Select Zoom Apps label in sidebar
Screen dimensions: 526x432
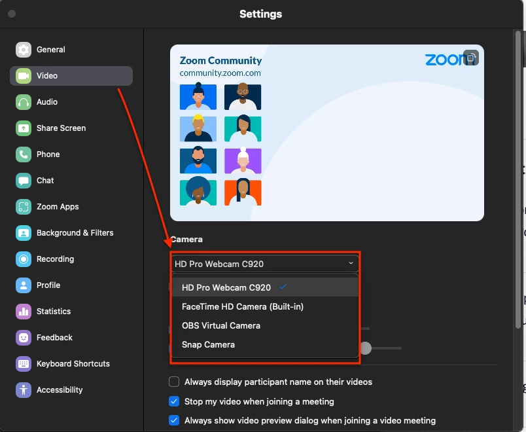click(58, 207)
